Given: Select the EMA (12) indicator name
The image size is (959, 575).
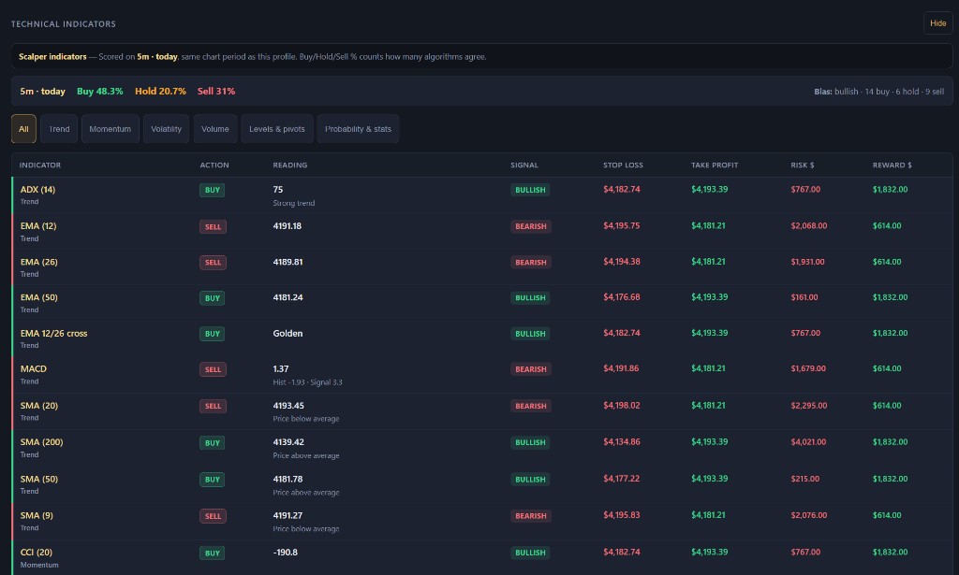Looking at the screenshot, I should click(38, 226).
